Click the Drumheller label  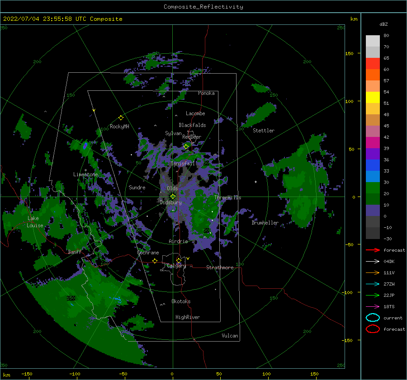(x=265, y=223)
